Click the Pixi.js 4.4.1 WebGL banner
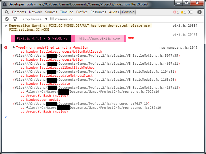Viewport: 206px width, 154px height. [43, 38]
